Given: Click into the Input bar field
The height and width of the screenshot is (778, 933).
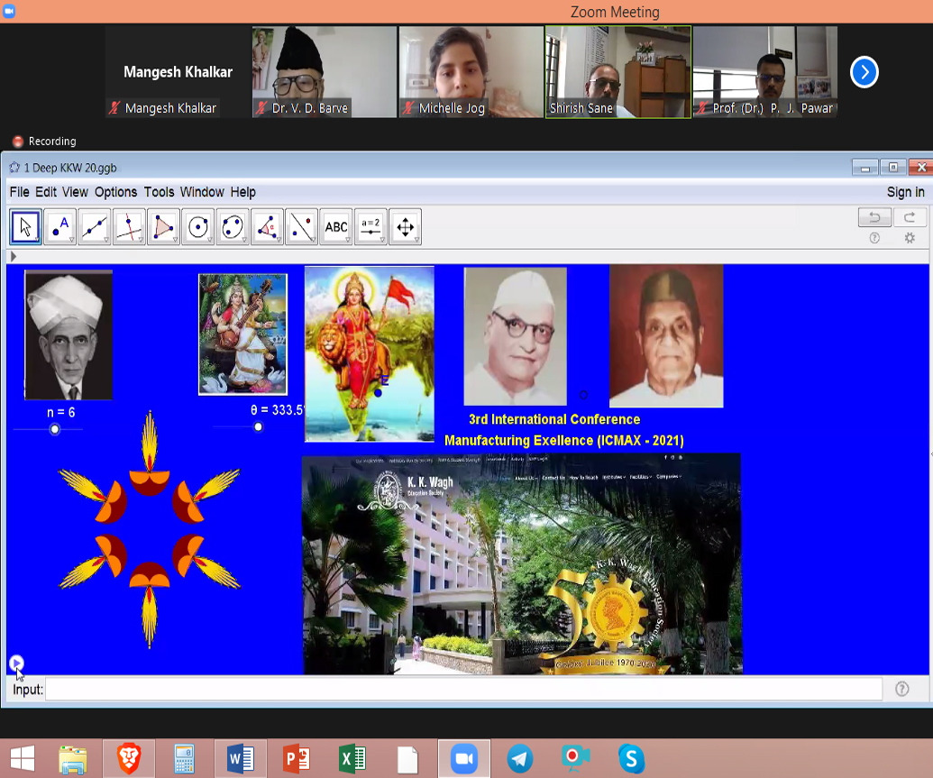Looking at the screenshot, I should (x=463, y=690).
